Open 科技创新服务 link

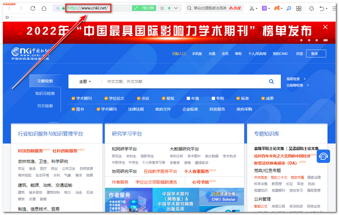click(x=30, y=151)
